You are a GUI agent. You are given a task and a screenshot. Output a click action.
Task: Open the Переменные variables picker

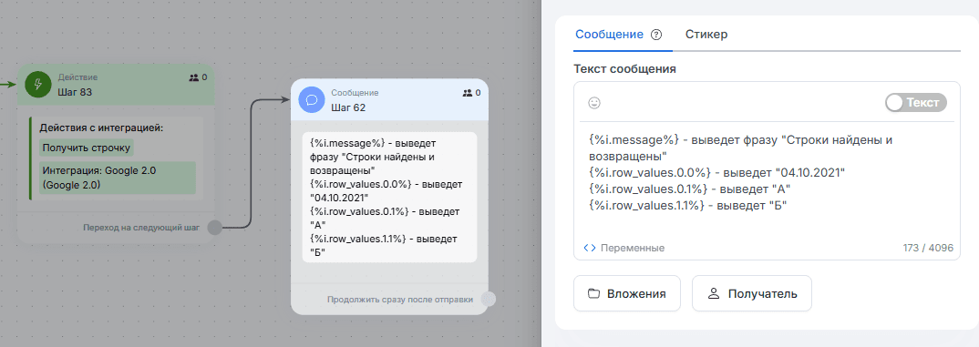click(623, 248)
